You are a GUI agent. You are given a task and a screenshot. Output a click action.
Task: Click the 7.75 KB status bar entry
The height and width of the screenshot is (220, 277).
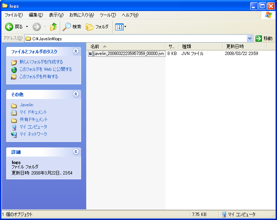(199, 214)
